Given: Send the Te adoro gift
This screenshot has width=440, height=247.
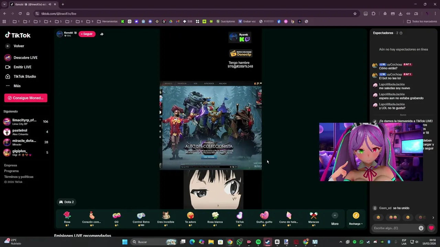Looking at the screenshot, I should point(190,219).
